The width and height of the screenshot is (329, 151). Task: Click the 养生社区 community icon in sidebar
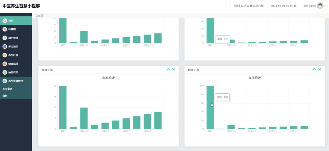pos(5,55)
